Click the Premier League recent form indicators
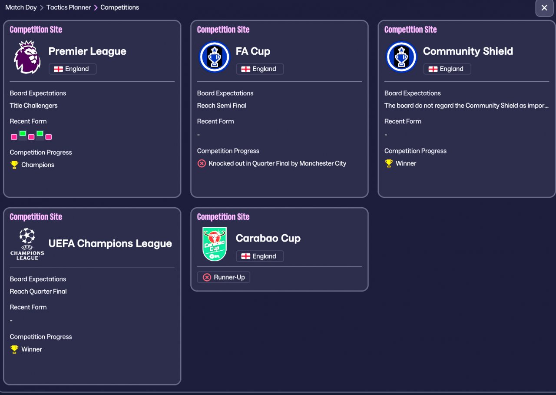This screenshot has width=556, height=395. tap(31, 136)
